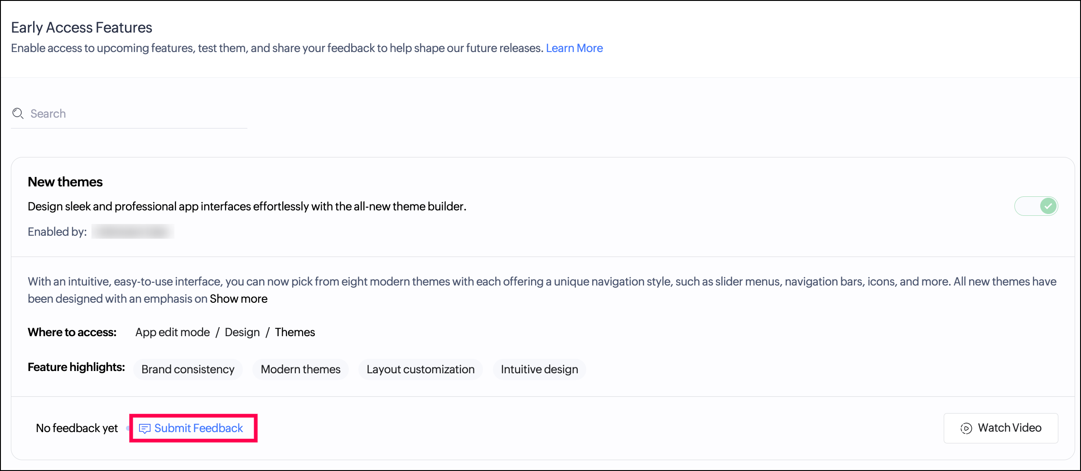Image resolution: width=1081 pixels, height=471 pixels.
Task: Click the play icon in Watch Video
Action: click(x=966, y=428)
